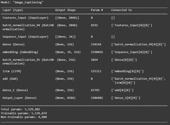Click the Output_Layer (Dense) layer name

[x=20, y=98]
